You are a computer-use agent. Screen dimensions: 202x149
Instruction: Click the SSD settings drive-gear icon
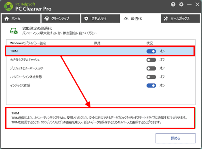(x=14, y=31)
